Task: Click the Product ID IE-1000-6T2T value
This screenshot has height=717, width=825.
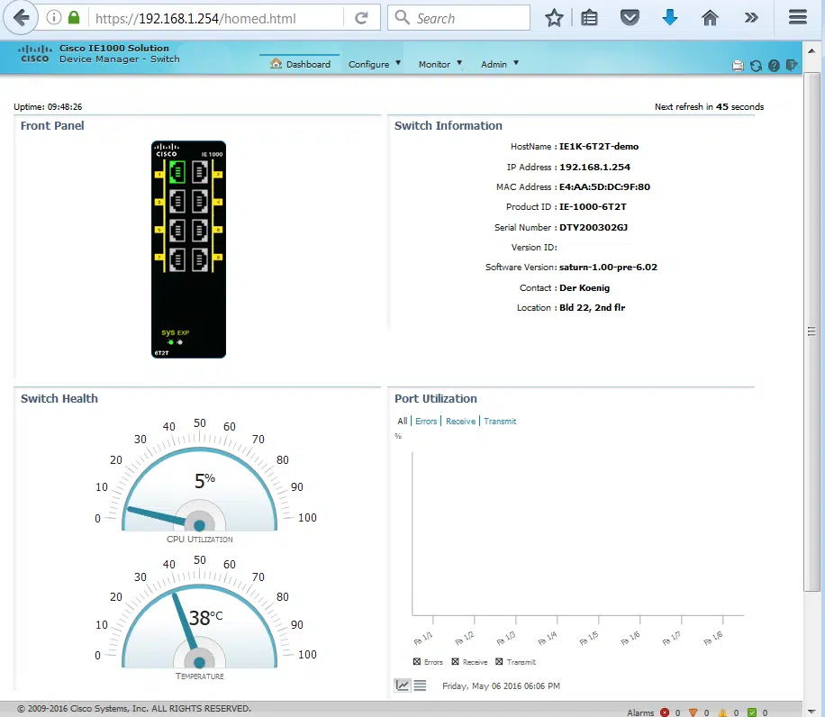Action: coord(593,207)
